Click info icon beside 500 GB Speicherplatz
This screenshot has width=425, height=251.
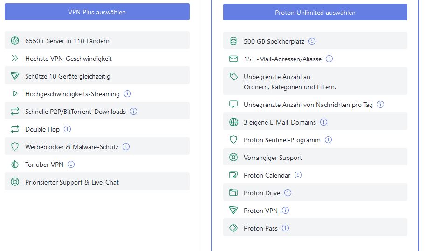coord(312,41)
